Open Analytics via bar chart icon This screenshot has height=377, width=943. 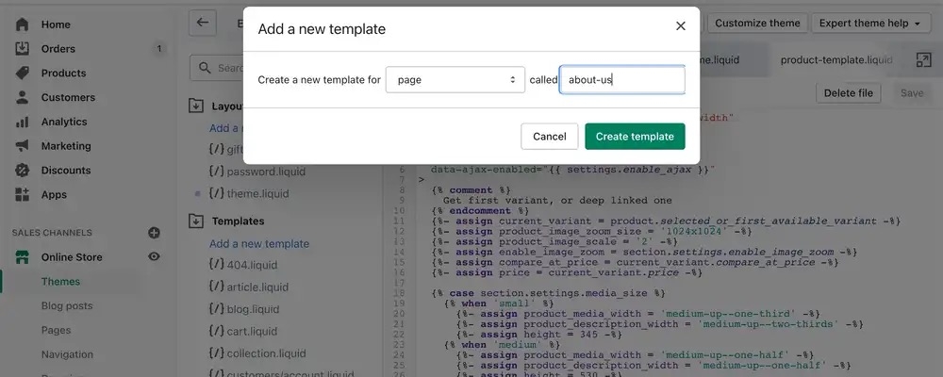pos(22,122)
